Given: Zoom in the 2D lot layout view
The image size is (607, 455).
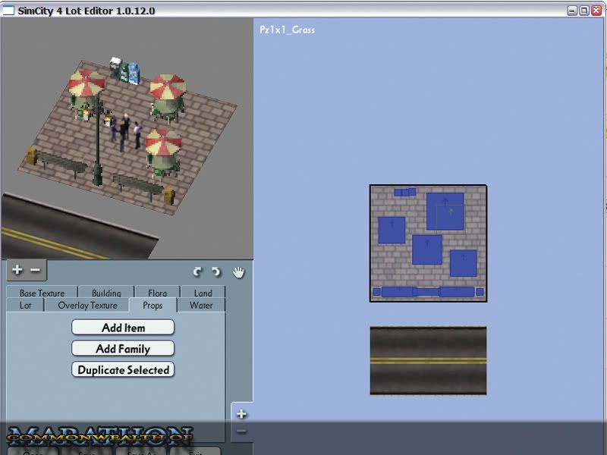Looking at the screenshot, I should coord(241,414).
